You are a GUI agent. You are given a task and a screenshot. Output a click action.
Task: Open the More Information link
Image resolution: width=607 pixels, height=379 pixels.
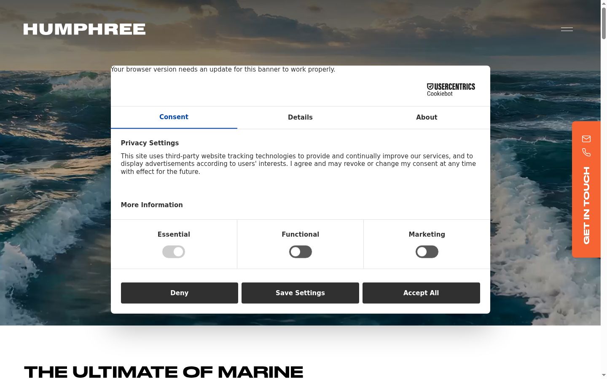pyautogui.click(x=152, y=205)
